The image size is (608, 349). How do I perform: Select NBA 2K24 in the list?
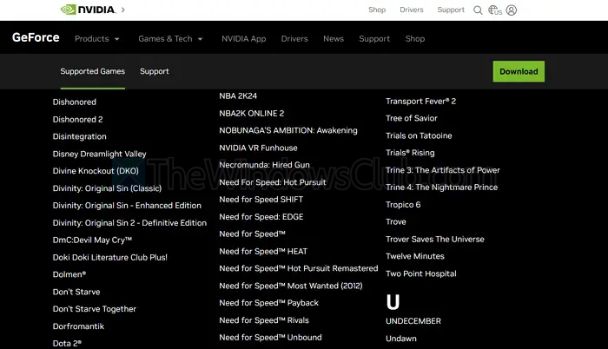pyautogui.click(x=238, y=95)
